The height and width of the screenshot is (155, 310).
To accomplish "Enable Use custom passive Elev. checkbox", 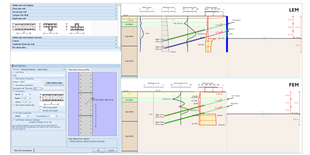I will (14, 105).
